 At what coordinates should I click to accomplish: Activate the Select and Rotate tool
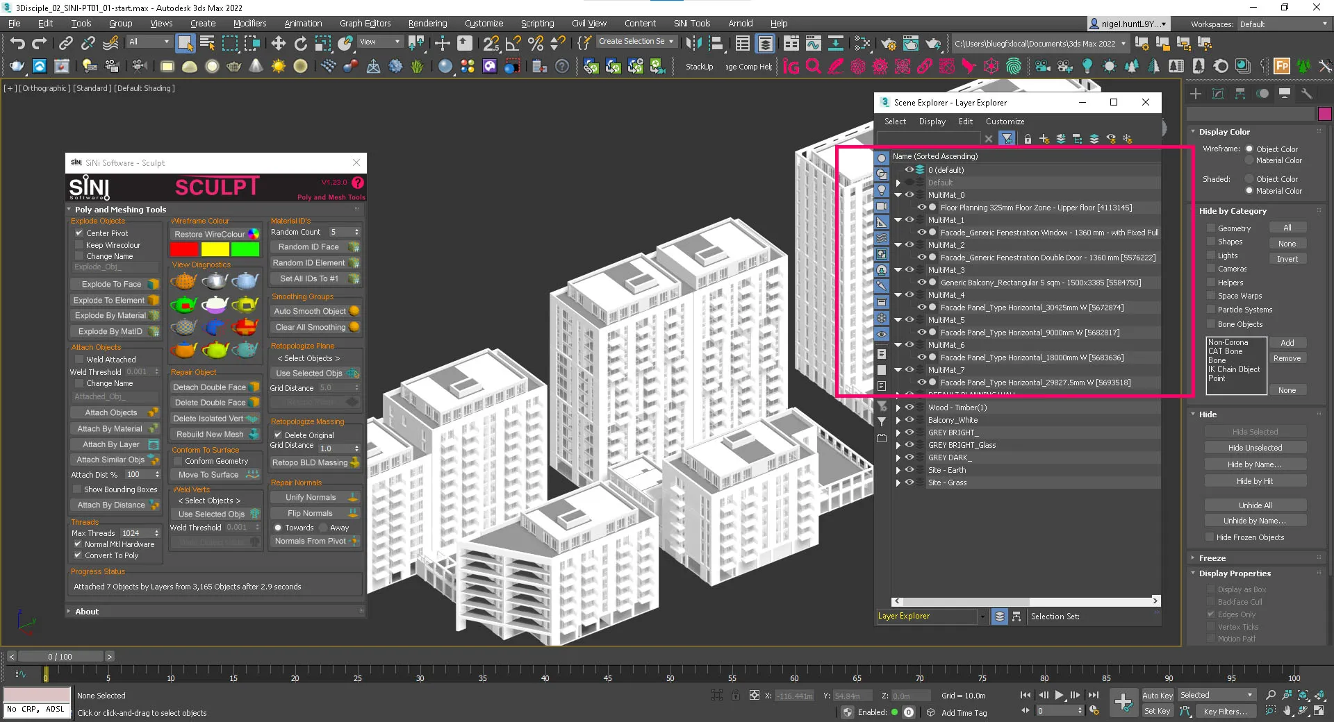[x=300, y=44]
